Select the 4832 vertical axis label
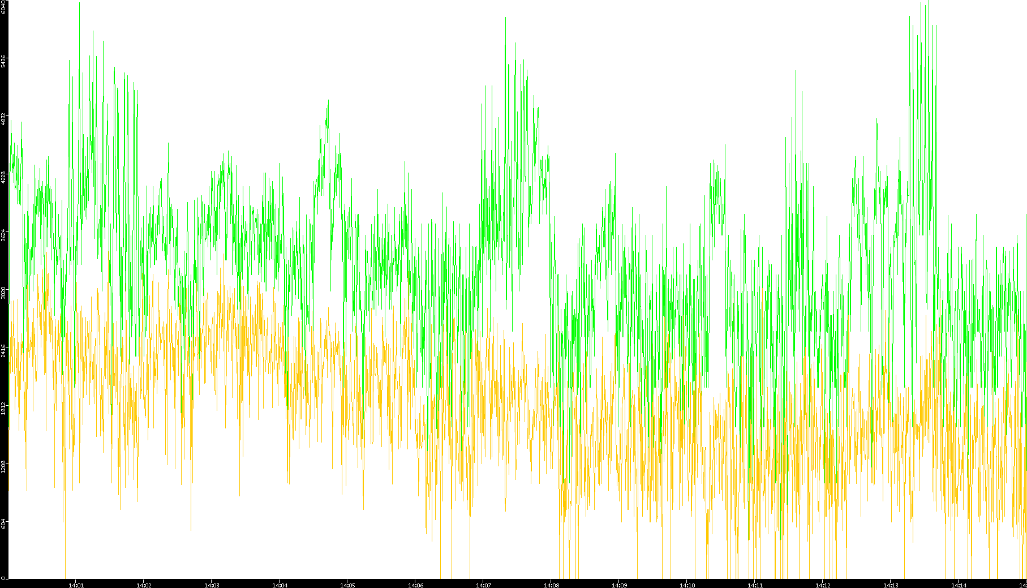This screenshot has width=1027, height=588. 3,119
